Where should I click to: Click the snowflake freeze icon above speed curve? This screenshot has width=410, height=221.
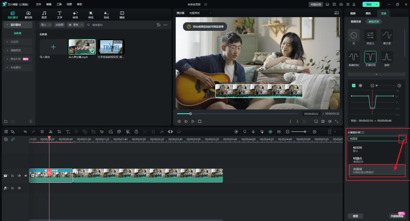click(360, 85)
